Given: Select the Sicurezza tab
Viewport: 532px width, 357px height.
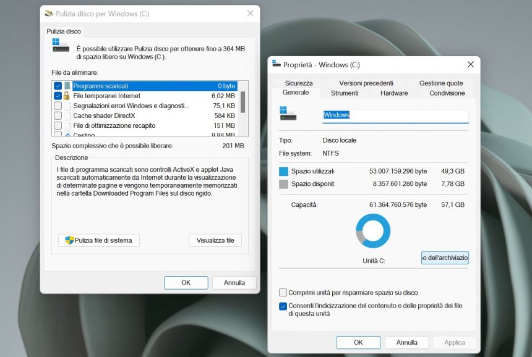Looking at the screenshot, I should tap(299, 83).
